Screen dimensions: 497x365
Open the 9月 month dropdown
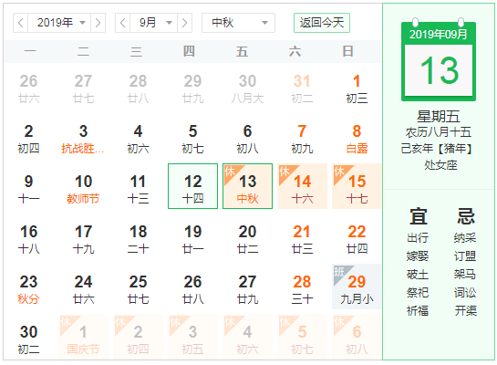(154, 23)
